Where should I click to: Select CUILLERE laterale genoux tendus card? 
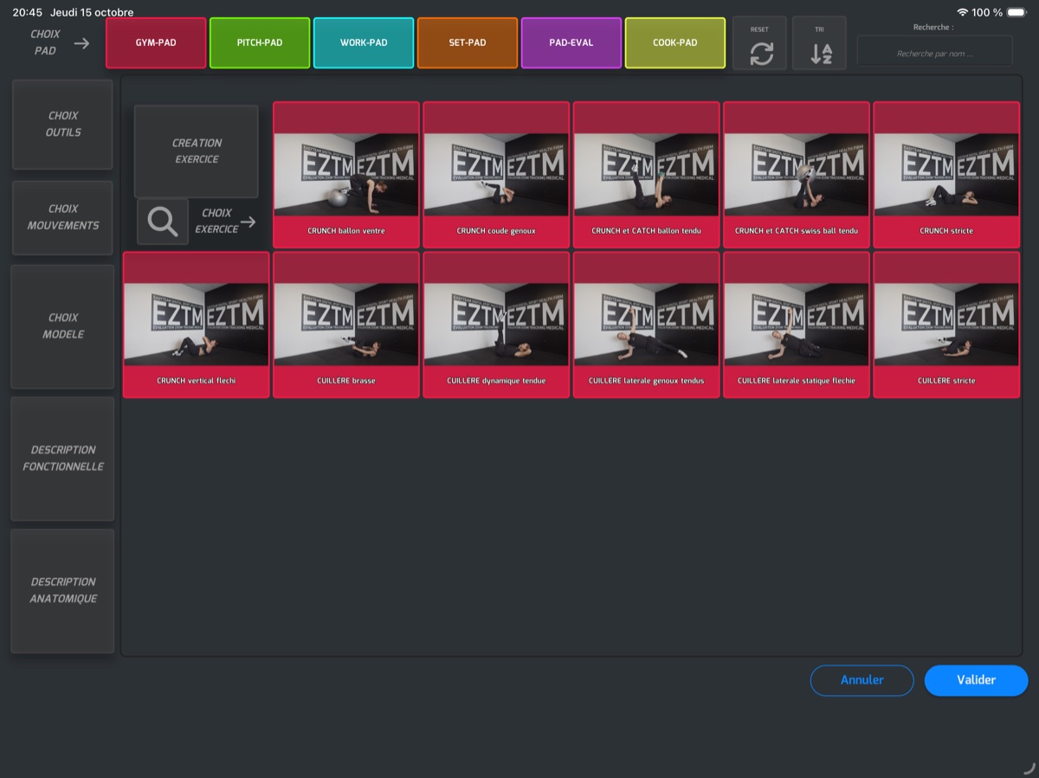[x=646, y=325]
